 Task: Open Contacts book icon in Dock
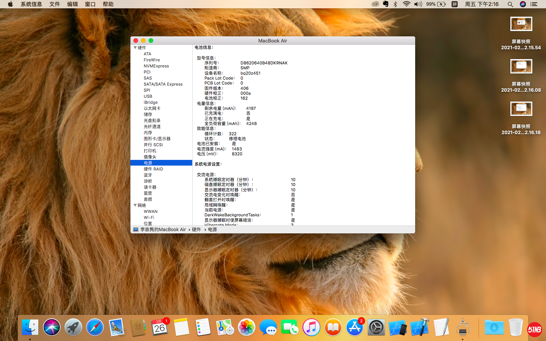(138, 327)
